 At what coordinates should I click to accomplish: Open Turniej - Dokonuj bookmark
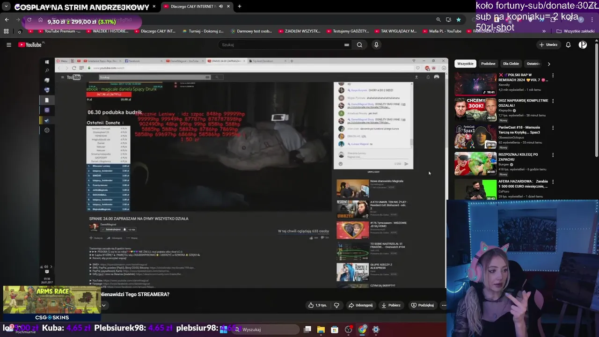tap(203, 31)
